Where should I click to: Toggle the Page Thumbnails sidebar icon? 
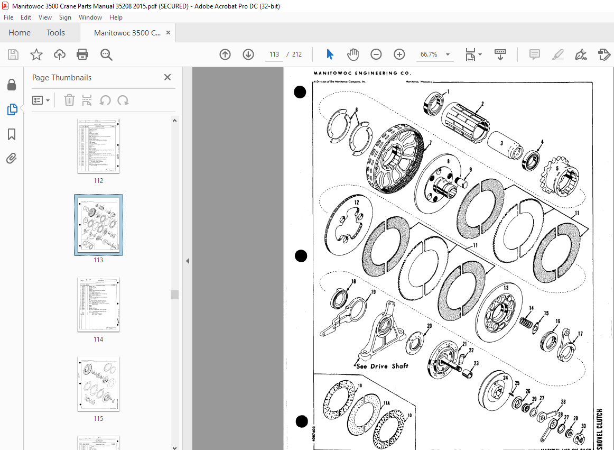pos(12,109)
